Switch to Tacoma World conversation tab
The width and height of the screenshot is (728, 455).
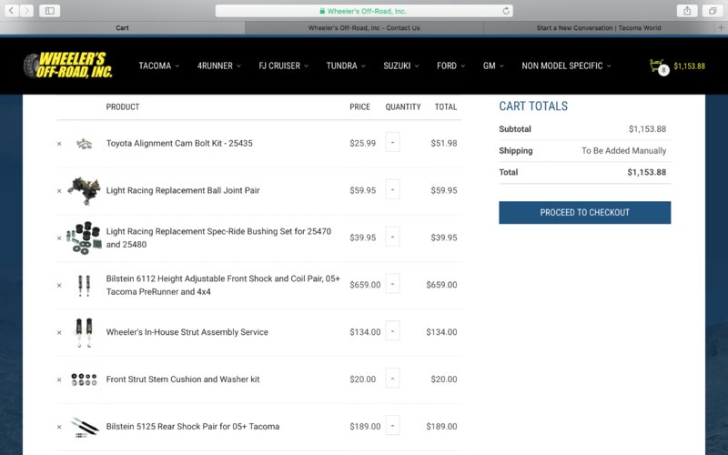pyautogui.click(x=599, y=28)
